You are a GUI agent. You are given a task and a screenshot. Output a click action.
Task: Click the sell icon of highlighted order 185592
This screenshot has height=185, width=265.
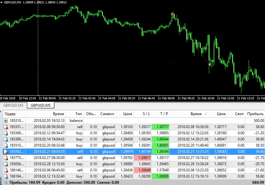(6, 152)
